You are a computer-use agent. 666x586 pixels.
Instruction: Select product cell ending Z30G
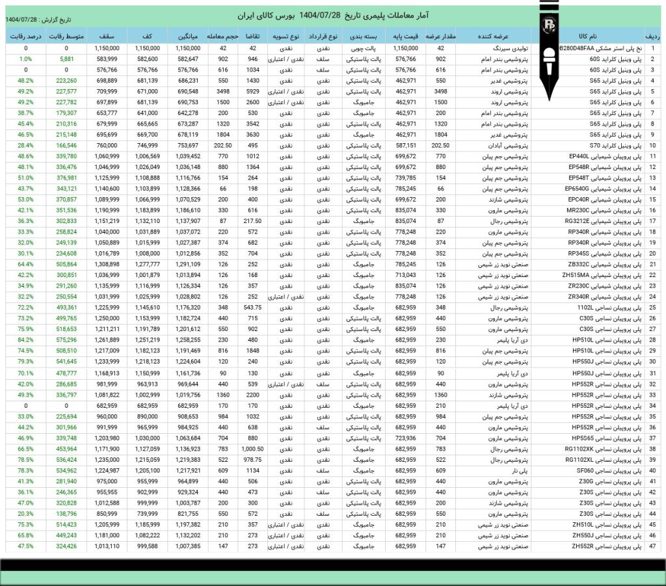pos(587,481)
